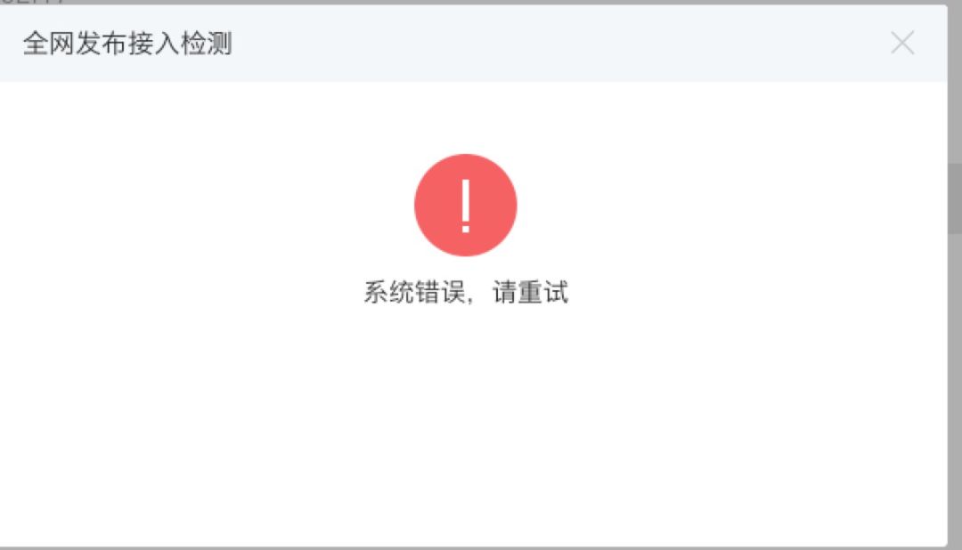The height and width of the screenshot is (550, 962).
Task: Close the 全网发布接入检测 dialog with X
Action: click(902, 43)
